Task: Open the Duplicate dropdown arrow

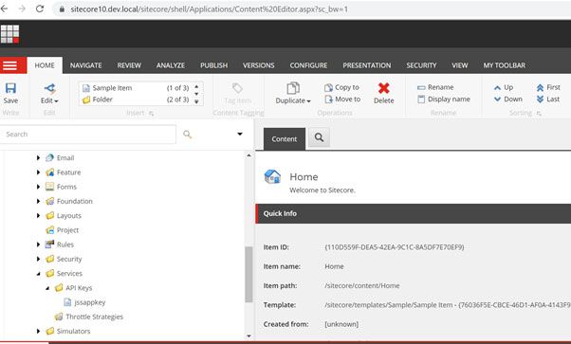Action: [x=309, y=101]
